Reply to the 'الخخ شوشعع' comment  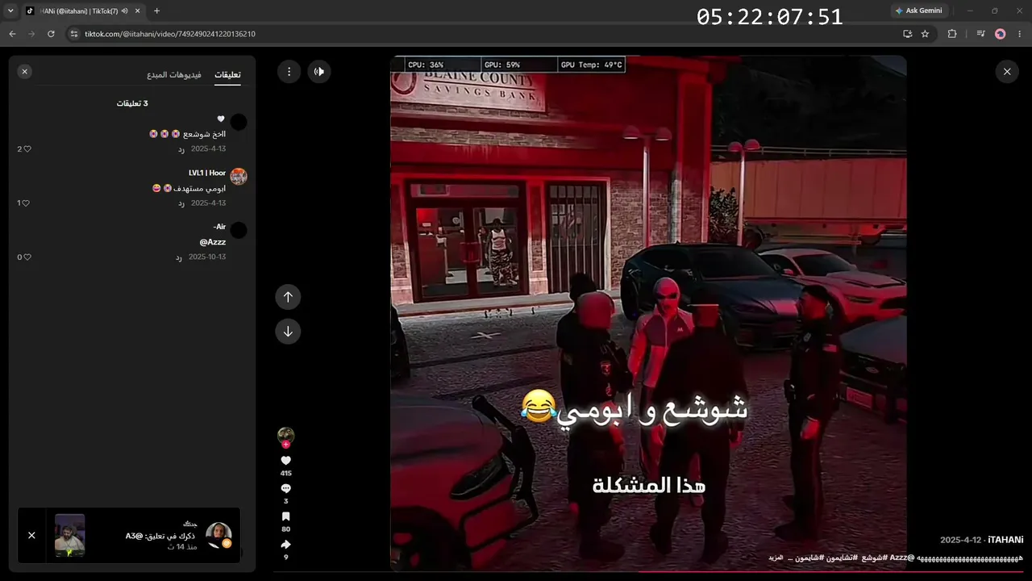point(181,149)
